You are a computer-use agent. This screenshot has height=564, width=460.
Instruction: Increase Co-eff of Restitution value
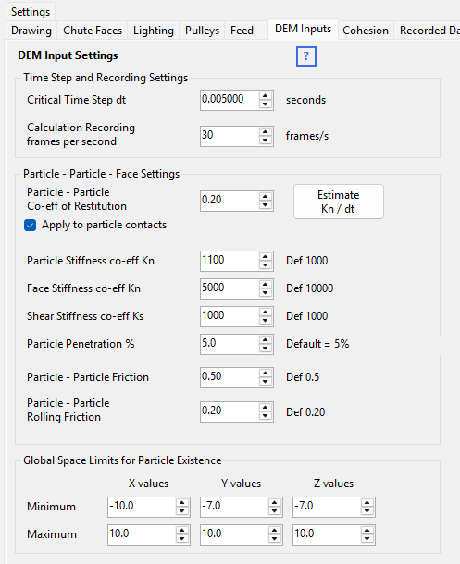[266, 196]
